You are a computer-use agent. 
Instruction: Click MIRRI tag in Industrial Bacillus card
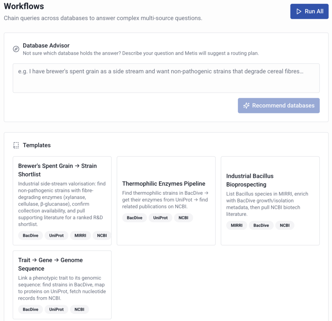point(236,225)
